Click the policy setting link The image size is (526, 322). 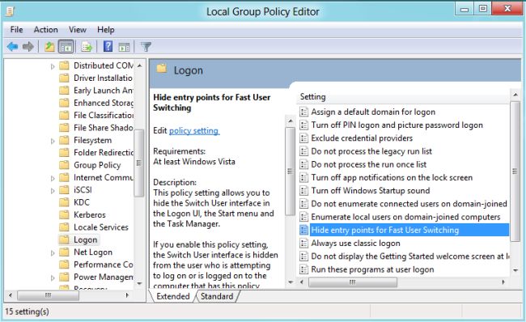[194, 130]
